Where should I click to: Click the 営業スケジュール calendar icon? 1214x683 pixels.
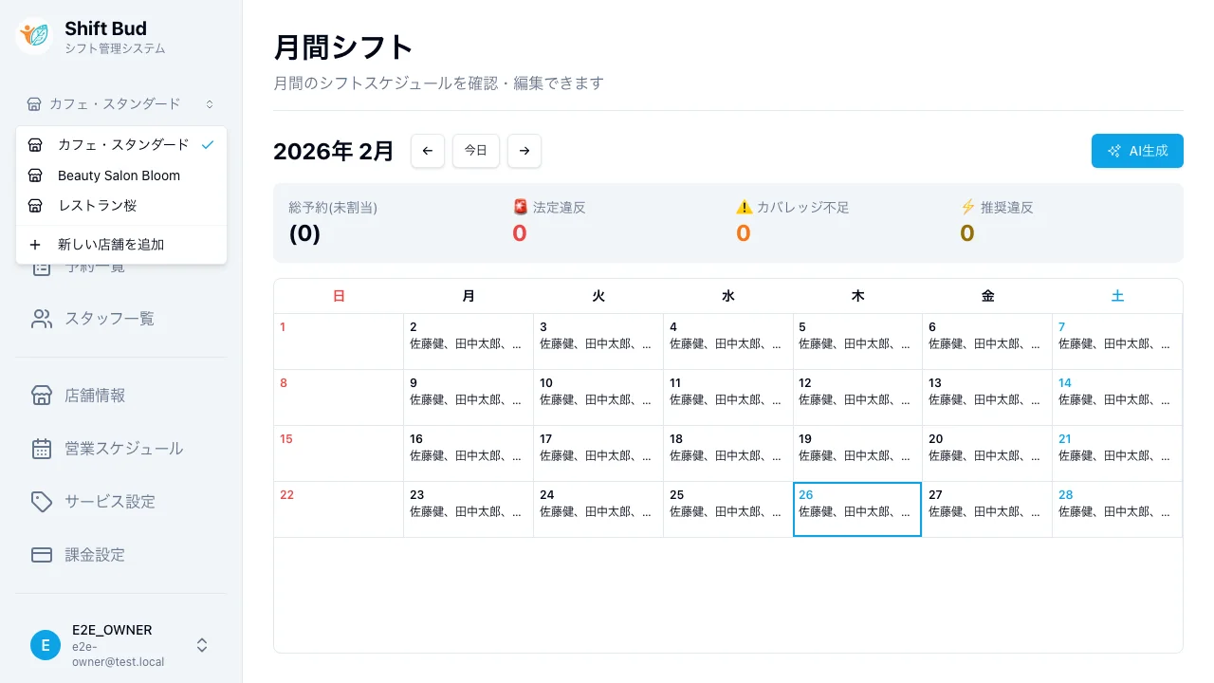pos(42,449)
